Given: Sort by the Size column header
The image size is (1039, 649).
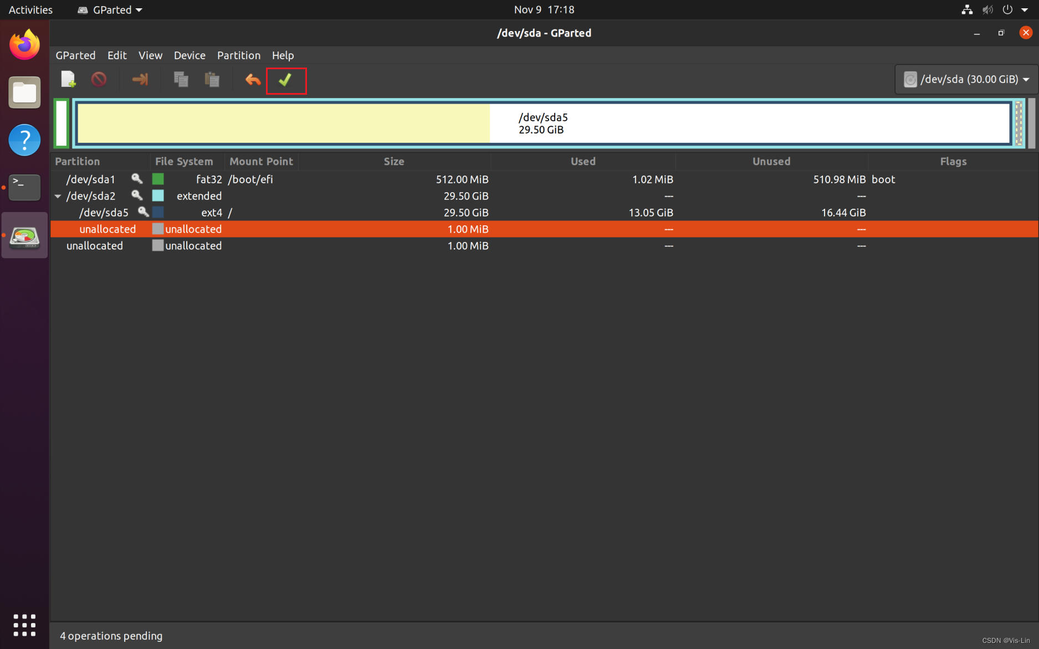Looking at the screenshot, I should (x=394, y=161).
